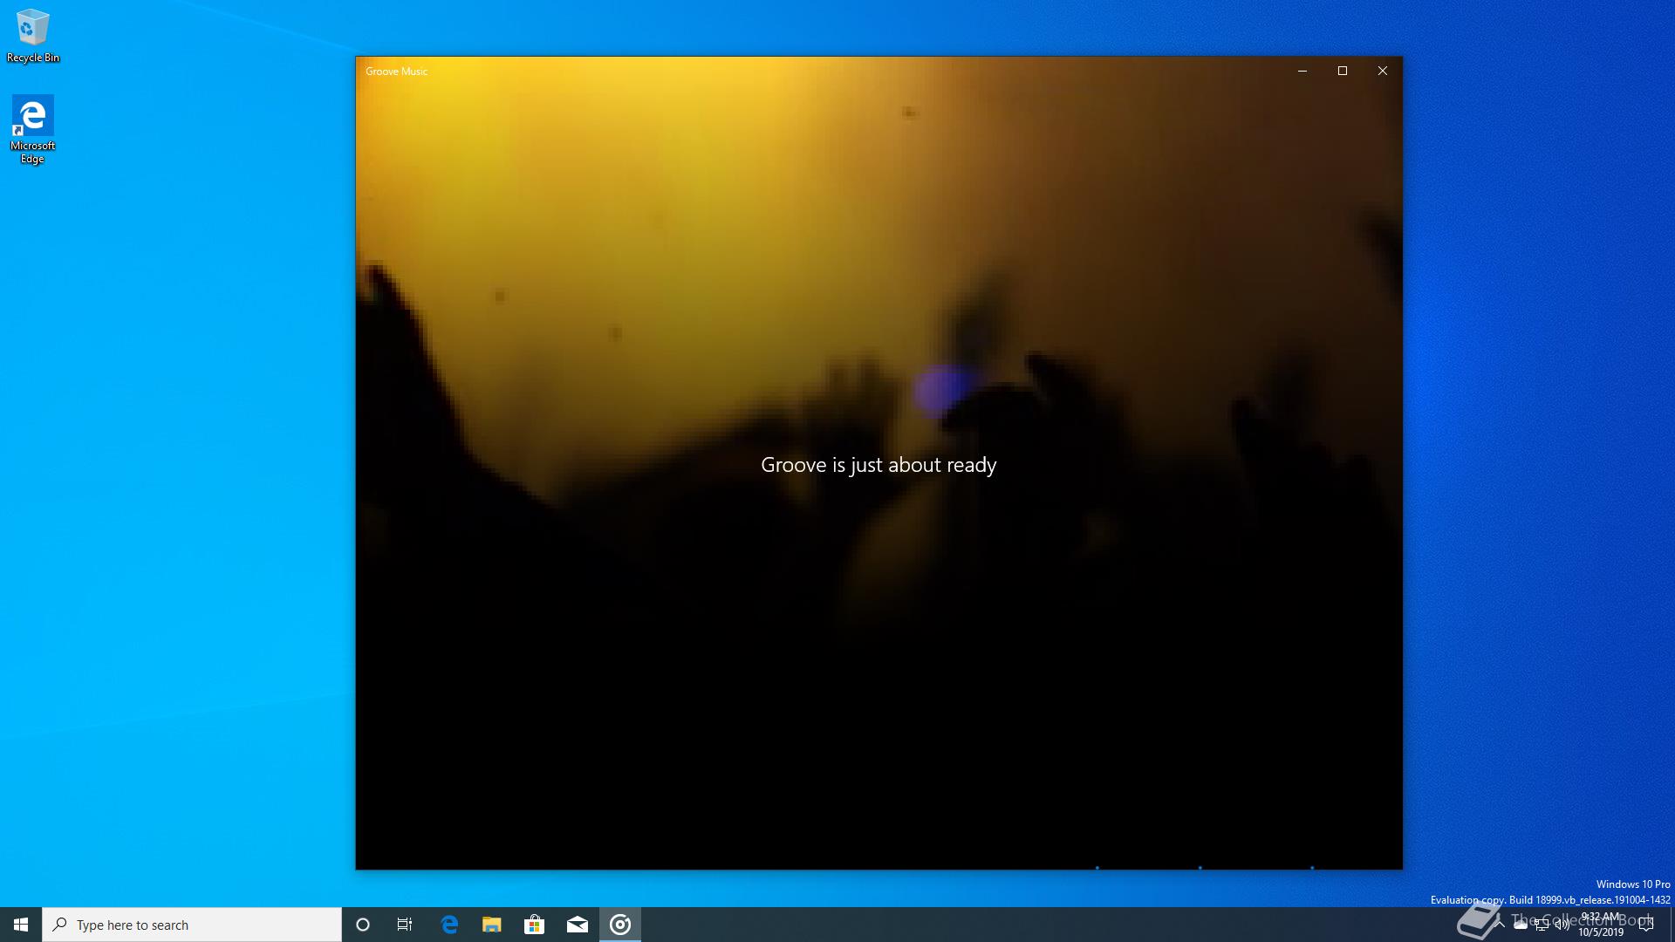Open OneDrive cloud icon in system tray

click(x=1521, y=925)
